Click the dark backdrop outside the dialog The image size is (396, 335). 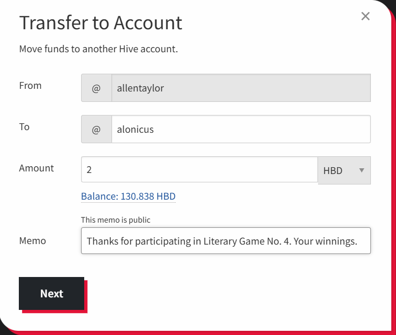[x=391, y=4]
